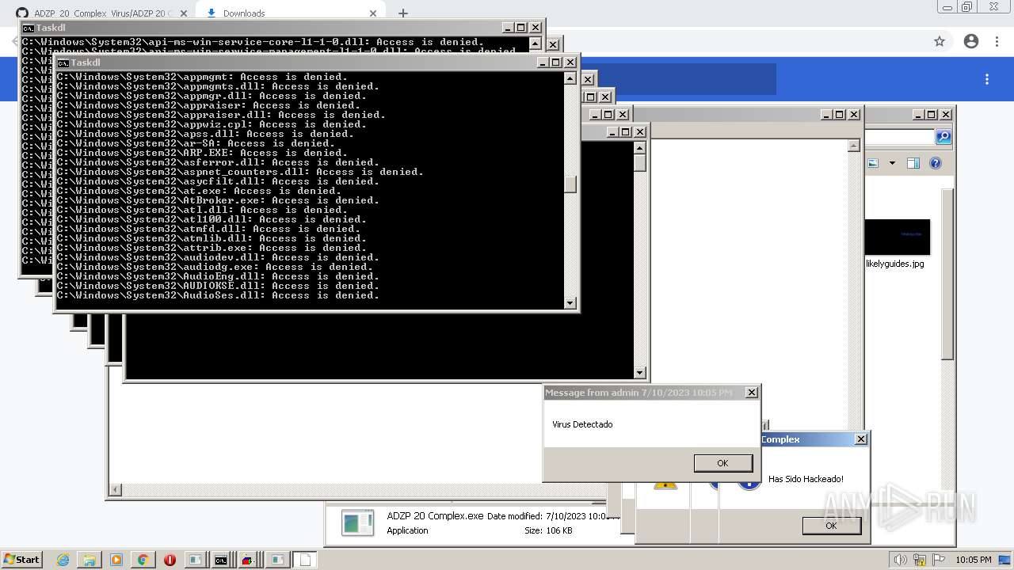Click the scroll up arrow of the large black console
Viewport: 1014px width, 570px height.
[640, 148]
